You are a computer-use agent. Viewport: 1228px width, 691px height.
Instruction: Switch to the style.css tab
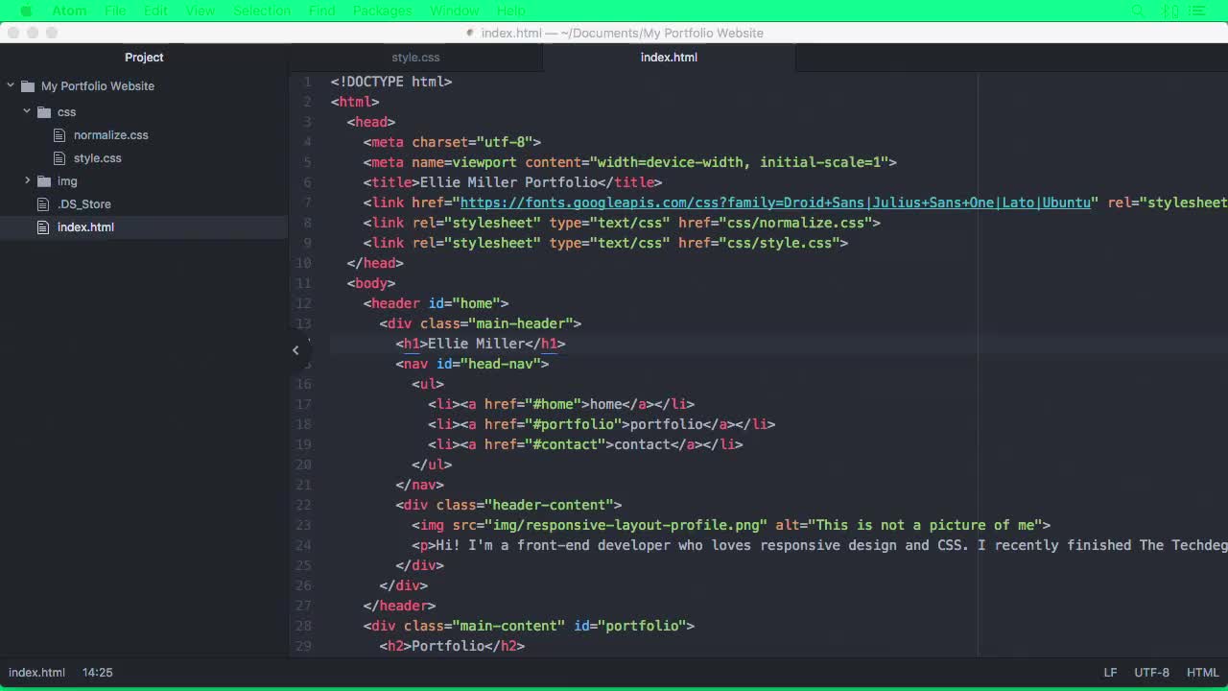coord(415,57)
